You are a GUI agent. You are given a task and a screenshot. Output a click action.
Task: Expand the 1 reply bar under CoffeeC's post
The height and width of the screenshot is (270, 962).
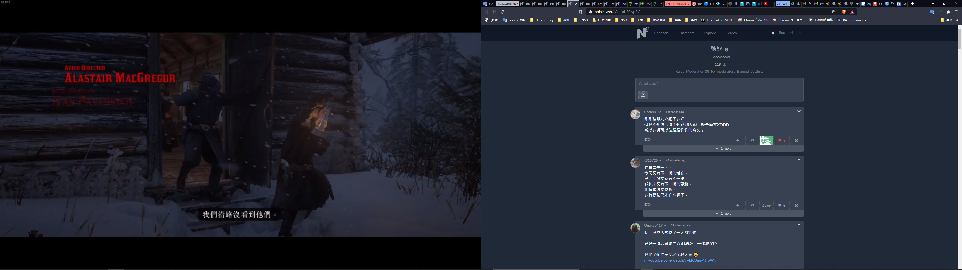723,149
